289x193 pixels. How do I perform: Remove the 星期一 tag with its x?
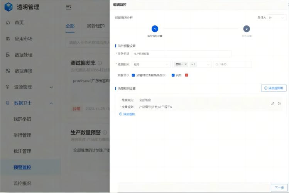[x=186, y=64]
